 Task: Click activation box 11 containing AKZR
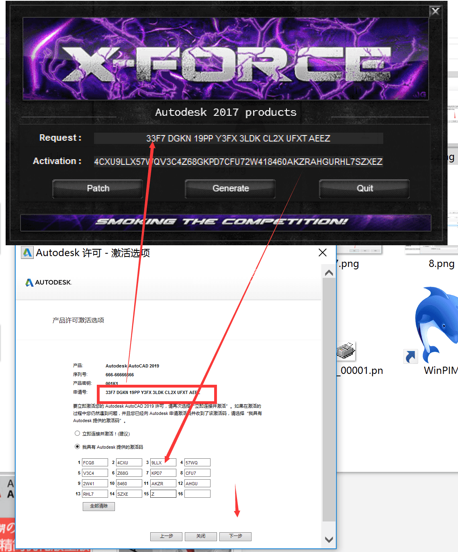pos(163,484)
